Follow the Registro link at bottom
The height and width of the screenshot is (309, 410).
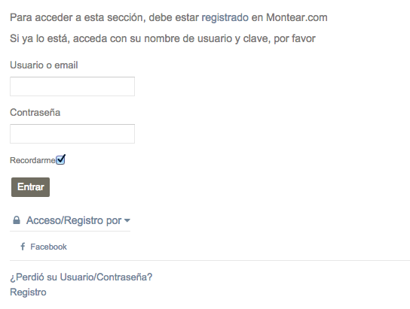point(28,292)
